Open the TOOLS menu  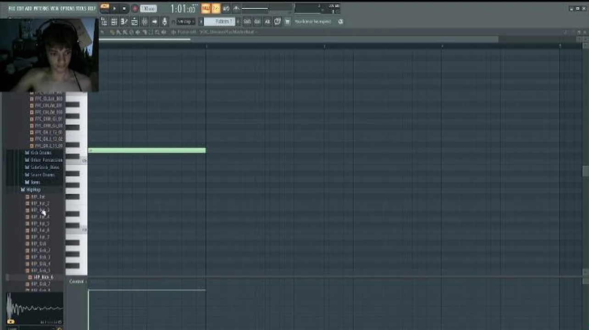point(81,8)
